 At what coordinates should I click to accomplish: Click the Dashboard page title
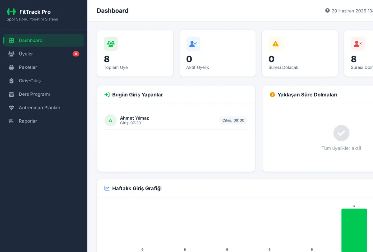coord(113,11)
